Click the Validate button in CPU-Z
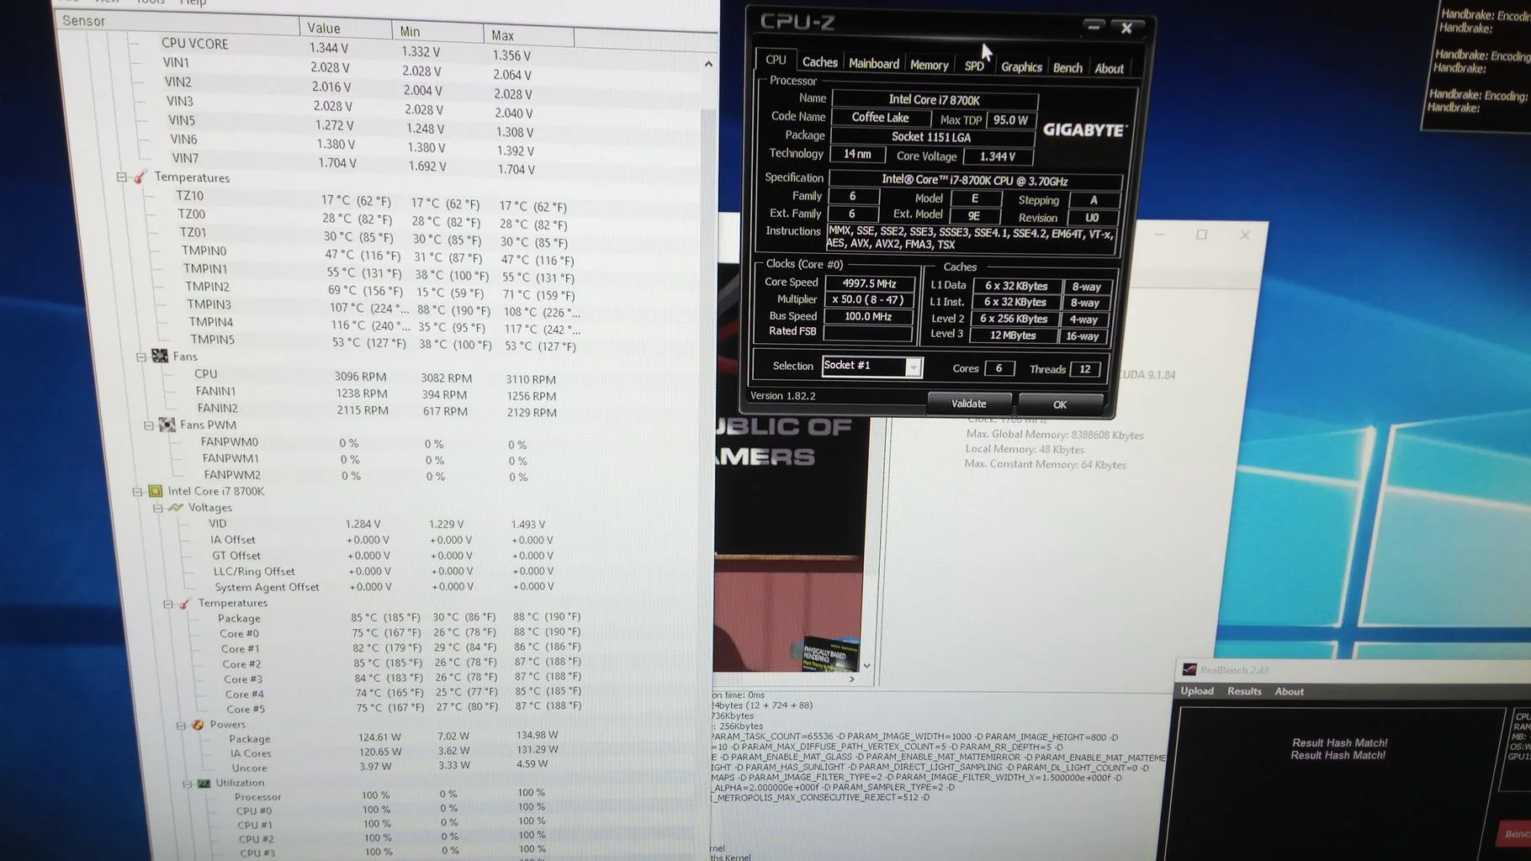 point(969,404)
